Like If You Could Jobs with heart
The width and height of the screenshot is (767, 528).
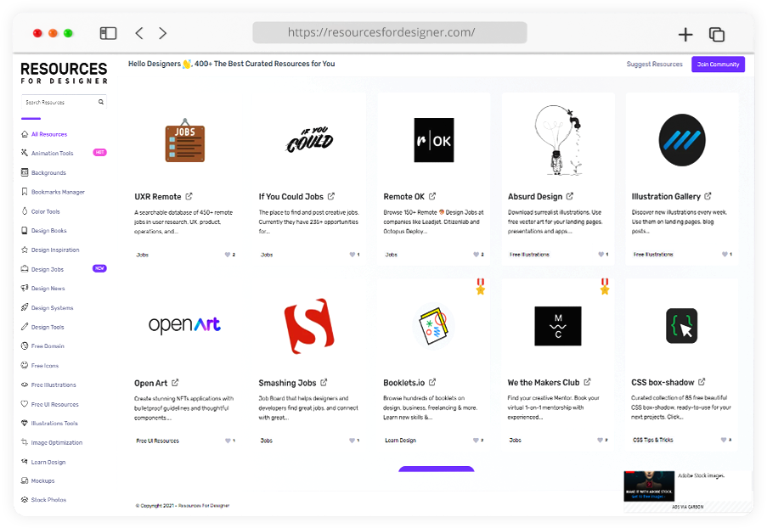pos(352,255)
